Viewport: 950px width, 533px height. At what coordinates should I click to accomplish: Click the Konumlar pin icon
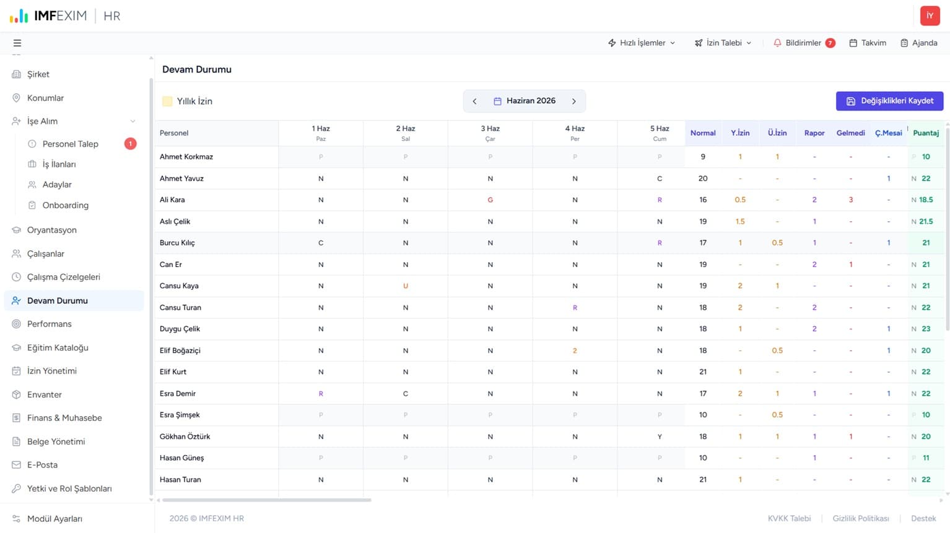pyautogui.click(x=16, y=98)
